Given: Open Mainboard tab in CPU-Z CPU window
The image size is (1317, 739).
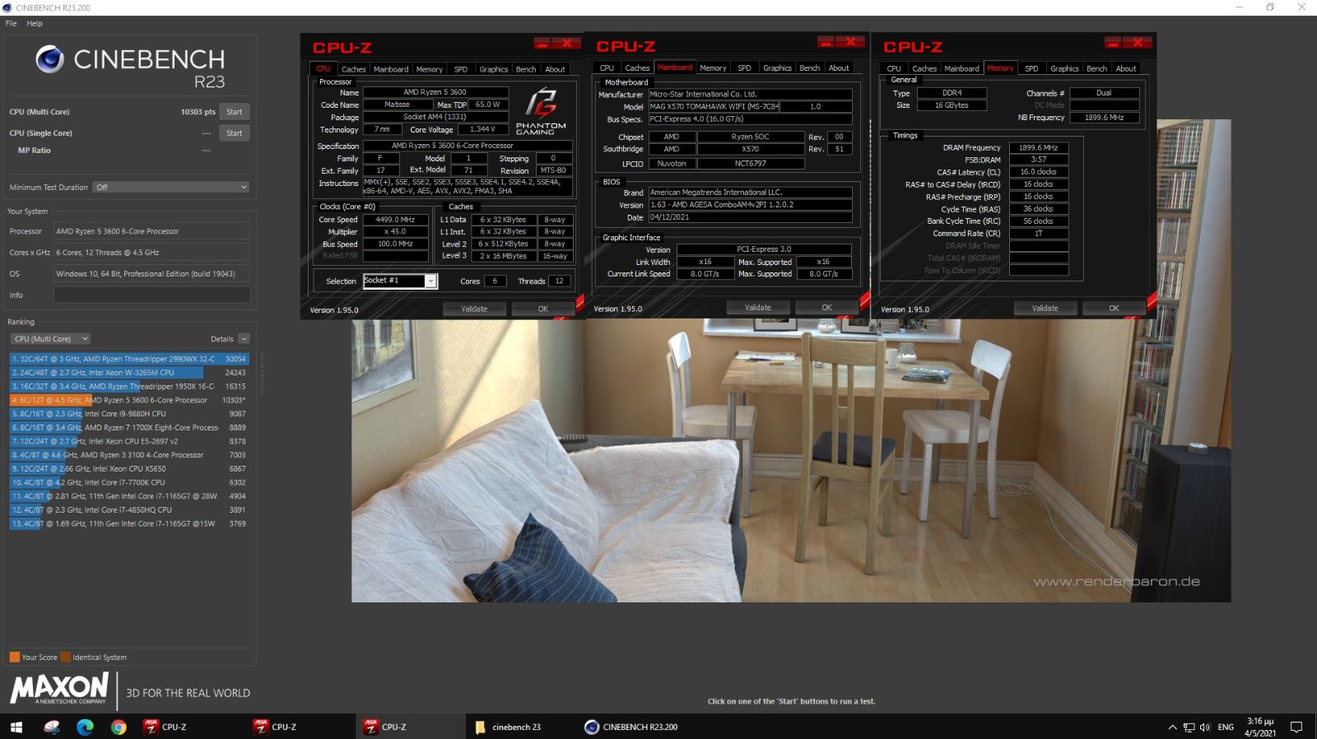Looking at the screenshot, I should tap(391, 69).
